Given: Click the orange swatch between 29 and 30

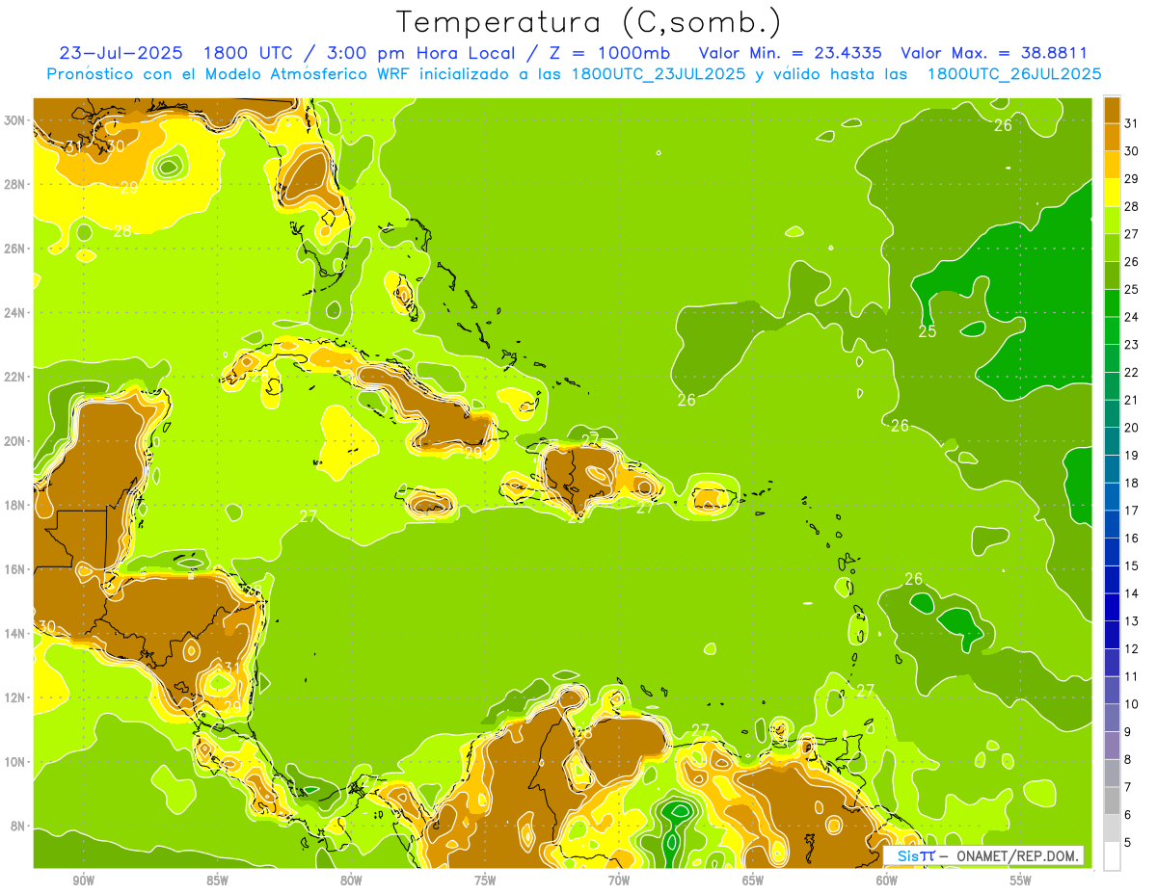Looking at the screenshot, I should point(1112,165).
